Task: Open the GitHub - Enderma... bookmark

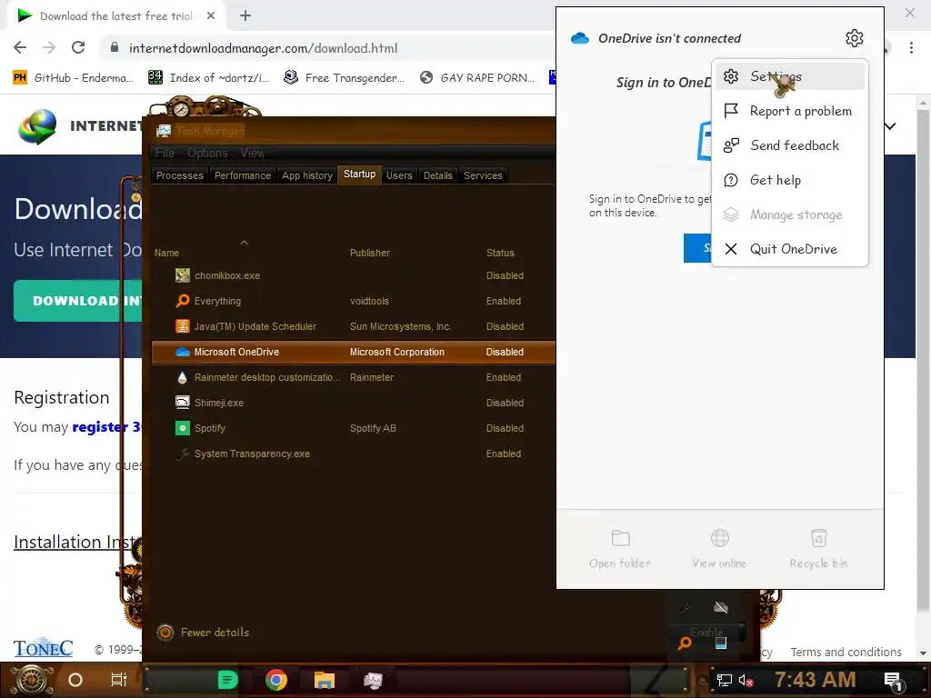Action: pos(73,78)
